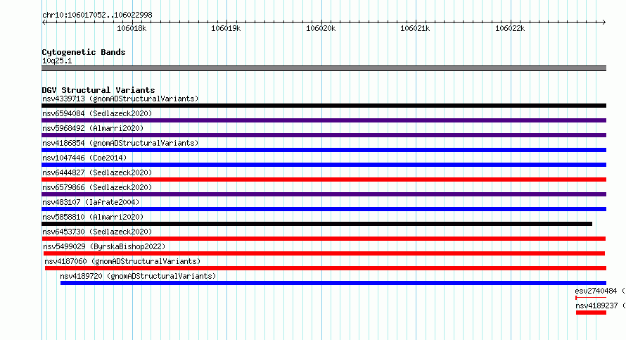This screenshot has height=340, width=626.
Task: Click the 106021k ruler tick label
Action: pos(415,28)
